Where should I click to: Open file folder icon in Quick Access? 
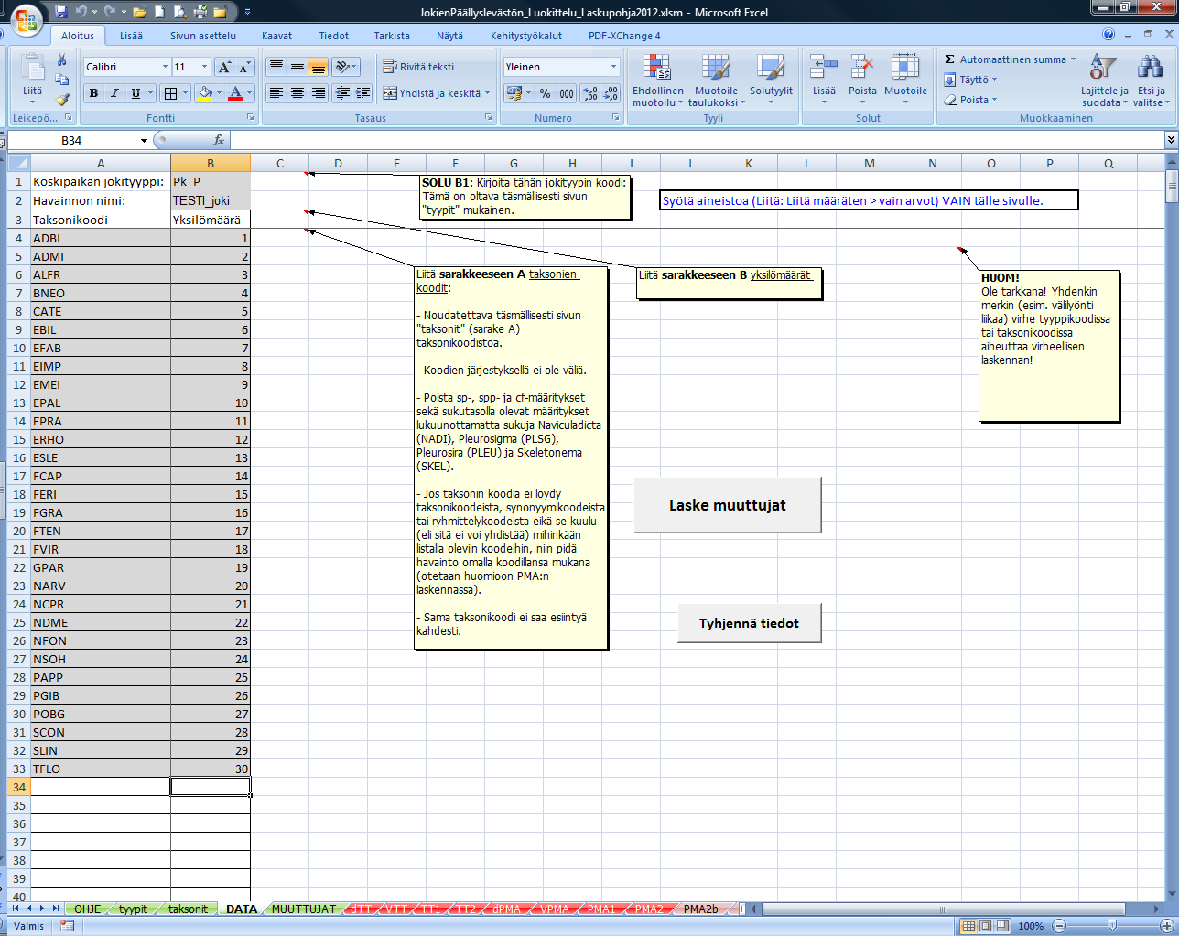[139, 13]
